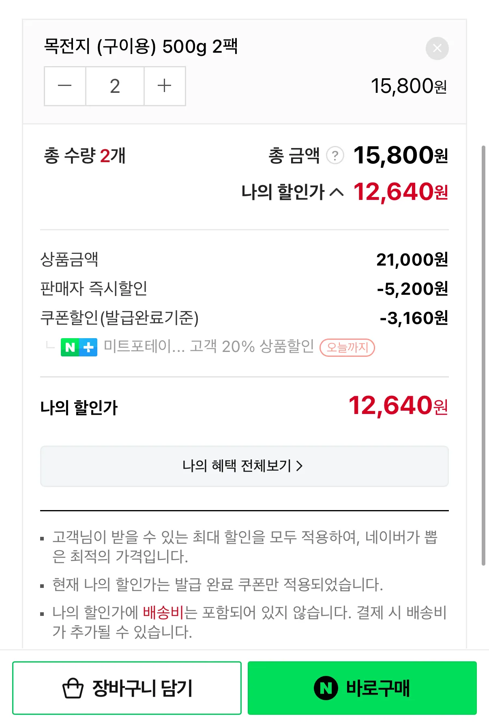Open the 총 금액 question mark help
Viewport: 489px width, 727px height.
[x=335, y=156]
